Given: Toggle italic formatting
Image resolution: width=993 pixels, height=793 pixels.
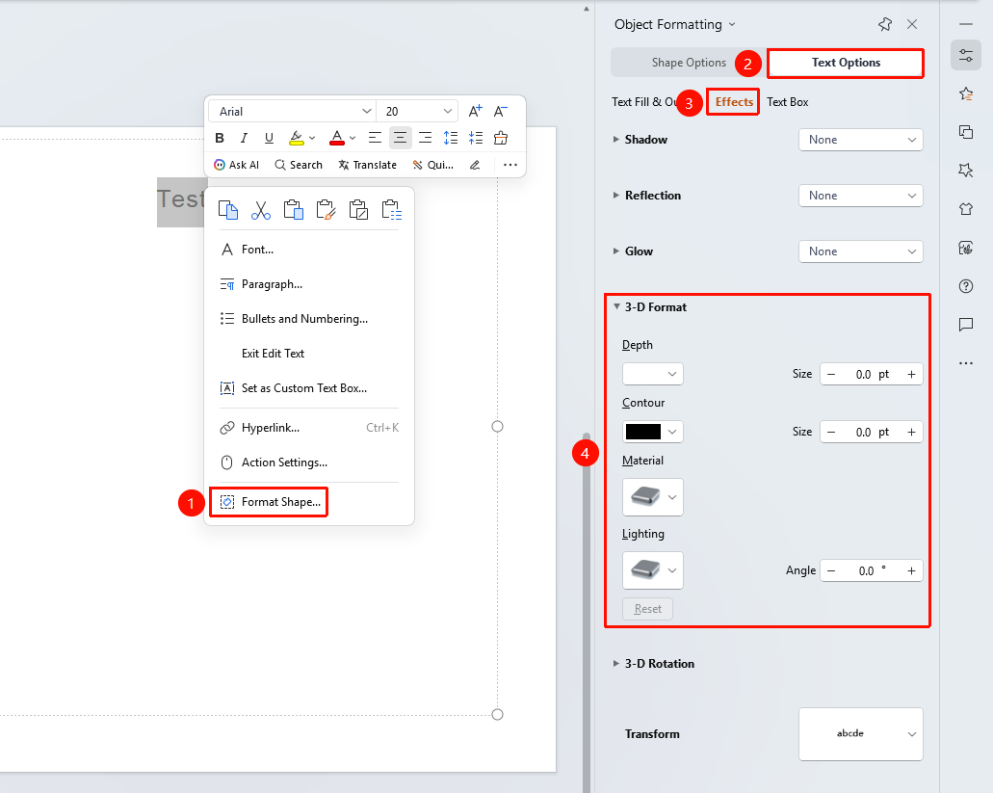Looking at the screenshot, I should pyautogui.click(x=244, y=138).
